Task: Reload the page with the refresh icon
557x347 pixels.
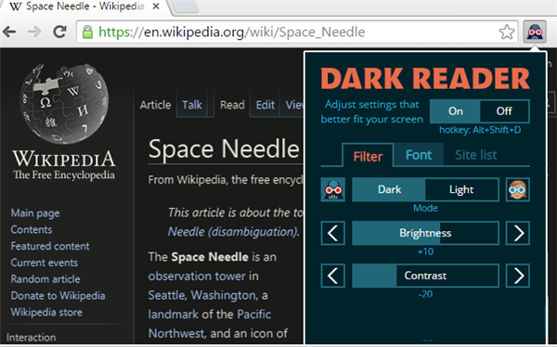Action: [x=59, y=32]
